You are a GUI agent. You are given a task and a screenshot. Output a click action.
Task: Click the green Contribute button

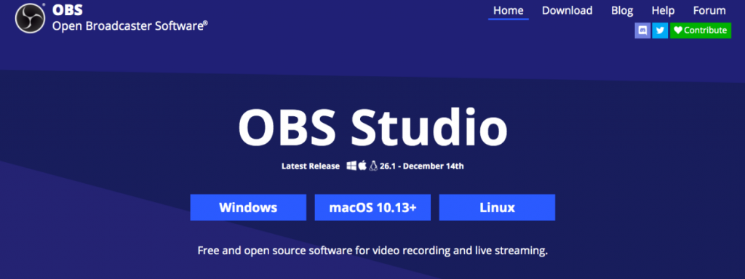pyautogui.click(x=701, y=31)
